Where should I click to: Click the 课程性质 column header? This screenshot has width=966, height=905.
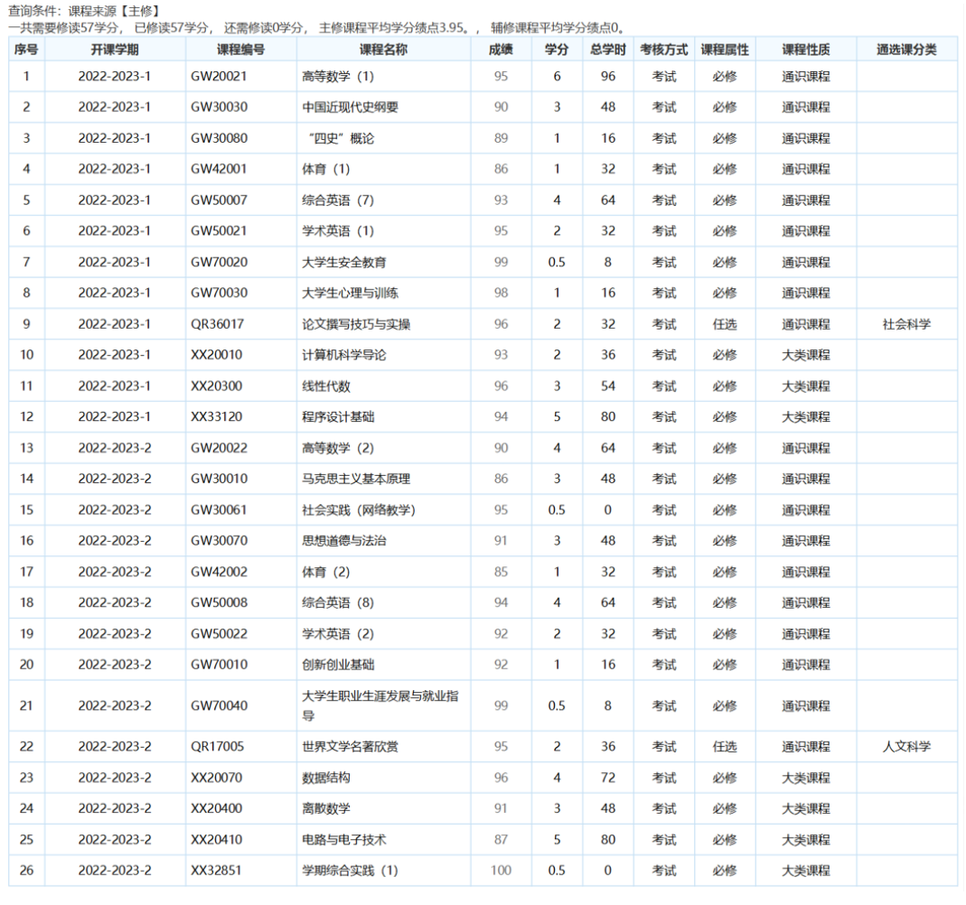pyautogui.click(x=806, y=50)
